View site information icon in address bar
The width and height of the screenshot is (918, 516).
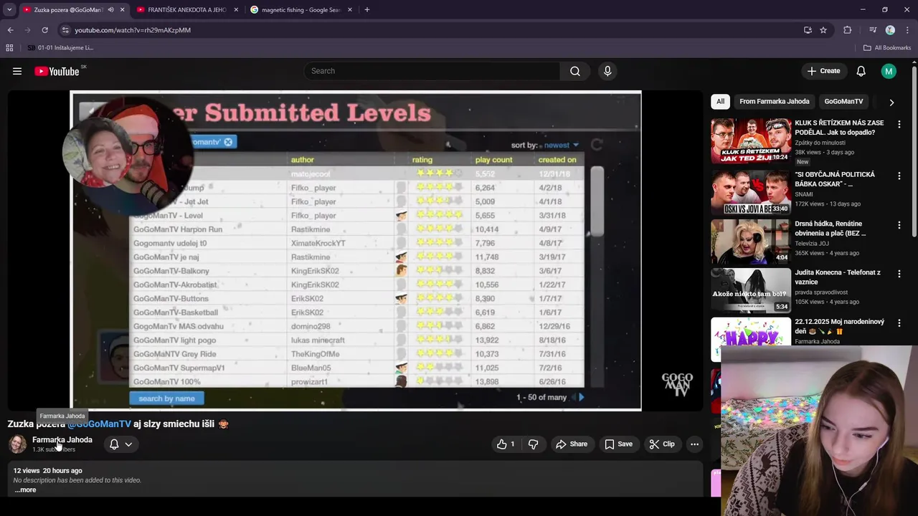[65, 30]
